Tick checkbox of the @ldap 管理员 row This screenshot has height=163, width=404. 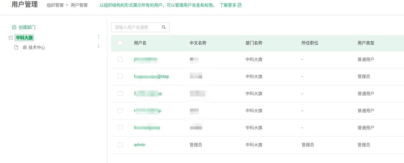pyautogui.click(x=120, y=76)
